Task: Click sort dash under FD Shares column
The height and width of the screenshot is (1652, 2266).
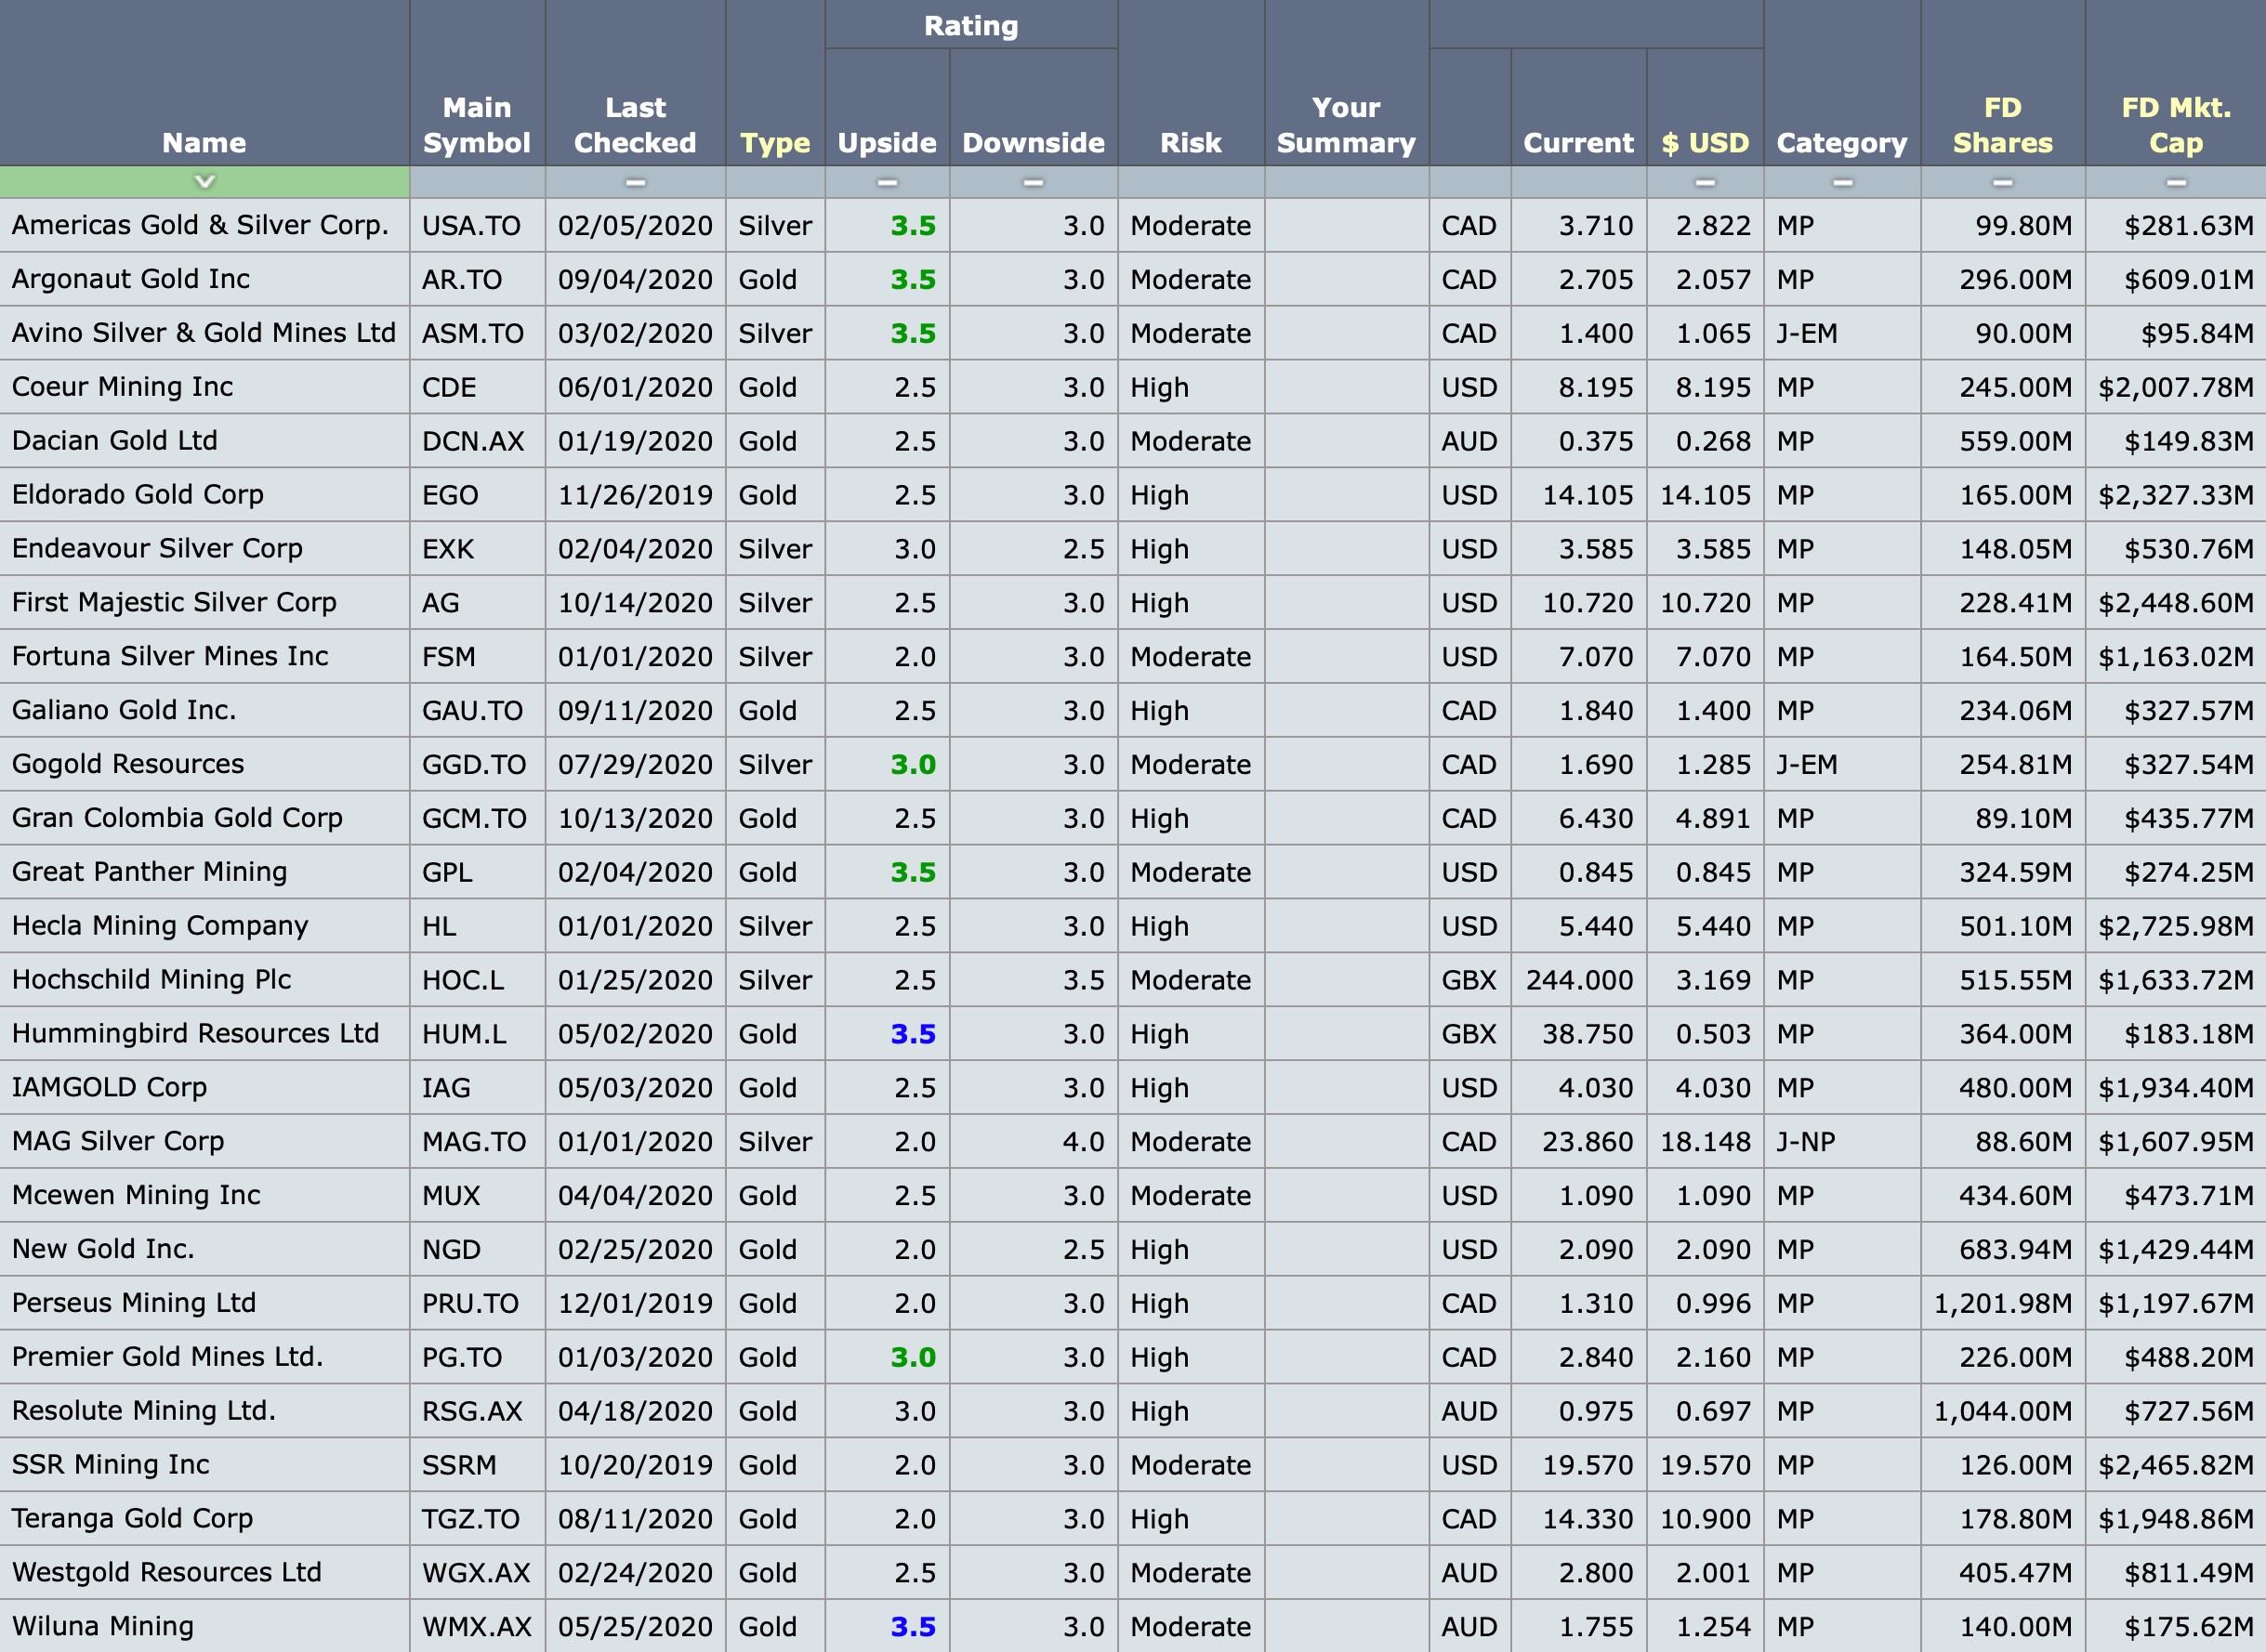Action: tap(2002, 182)
